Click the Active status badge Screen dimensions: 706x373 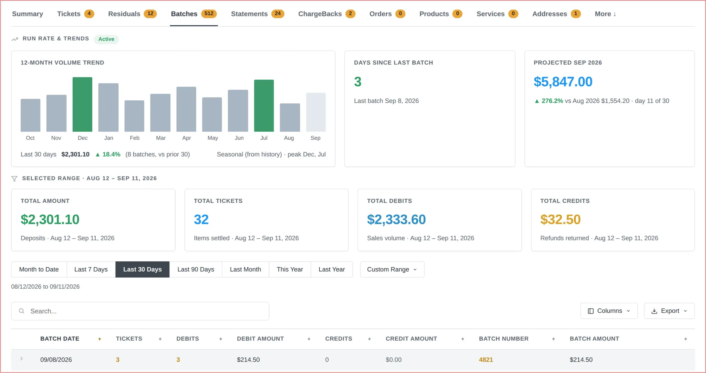106,39
